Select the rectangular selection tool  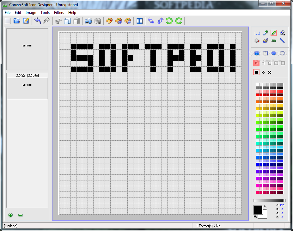(x=257, y=33)
